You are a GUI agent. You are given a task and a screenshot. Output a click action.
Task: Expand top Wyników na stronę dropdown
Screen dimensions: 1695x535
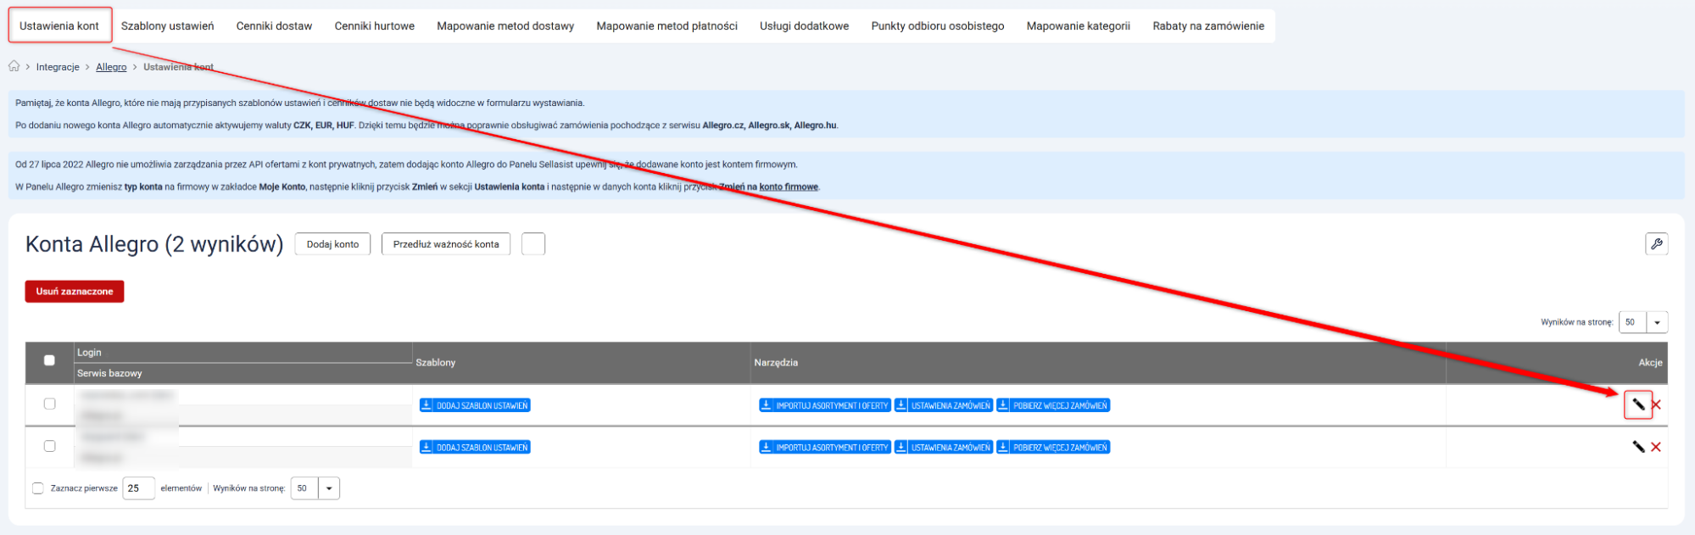[x=1656, y=322]
